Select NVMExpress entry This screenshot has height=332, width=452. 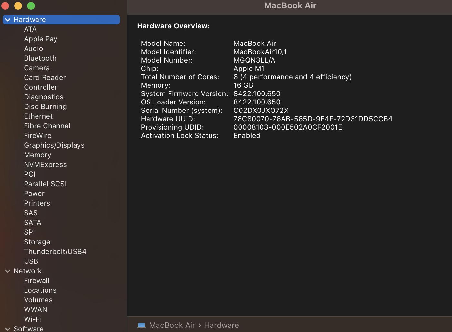pos(46,165)
